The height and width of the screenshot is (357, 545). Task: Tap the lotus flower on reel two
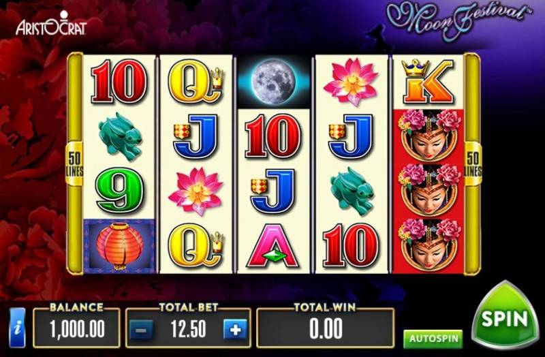[196, 191]
